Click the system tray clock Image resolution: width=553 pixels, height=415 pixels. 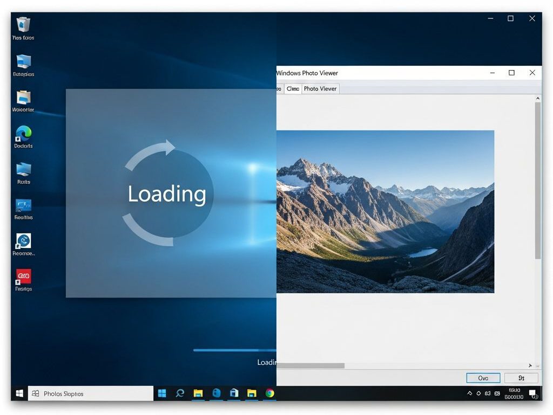[x=514, y=393]
